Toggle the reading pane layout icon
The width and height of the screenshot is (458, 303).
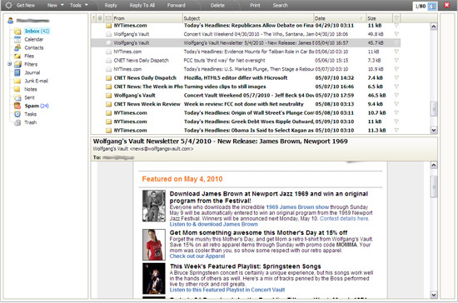click(432, 6)
